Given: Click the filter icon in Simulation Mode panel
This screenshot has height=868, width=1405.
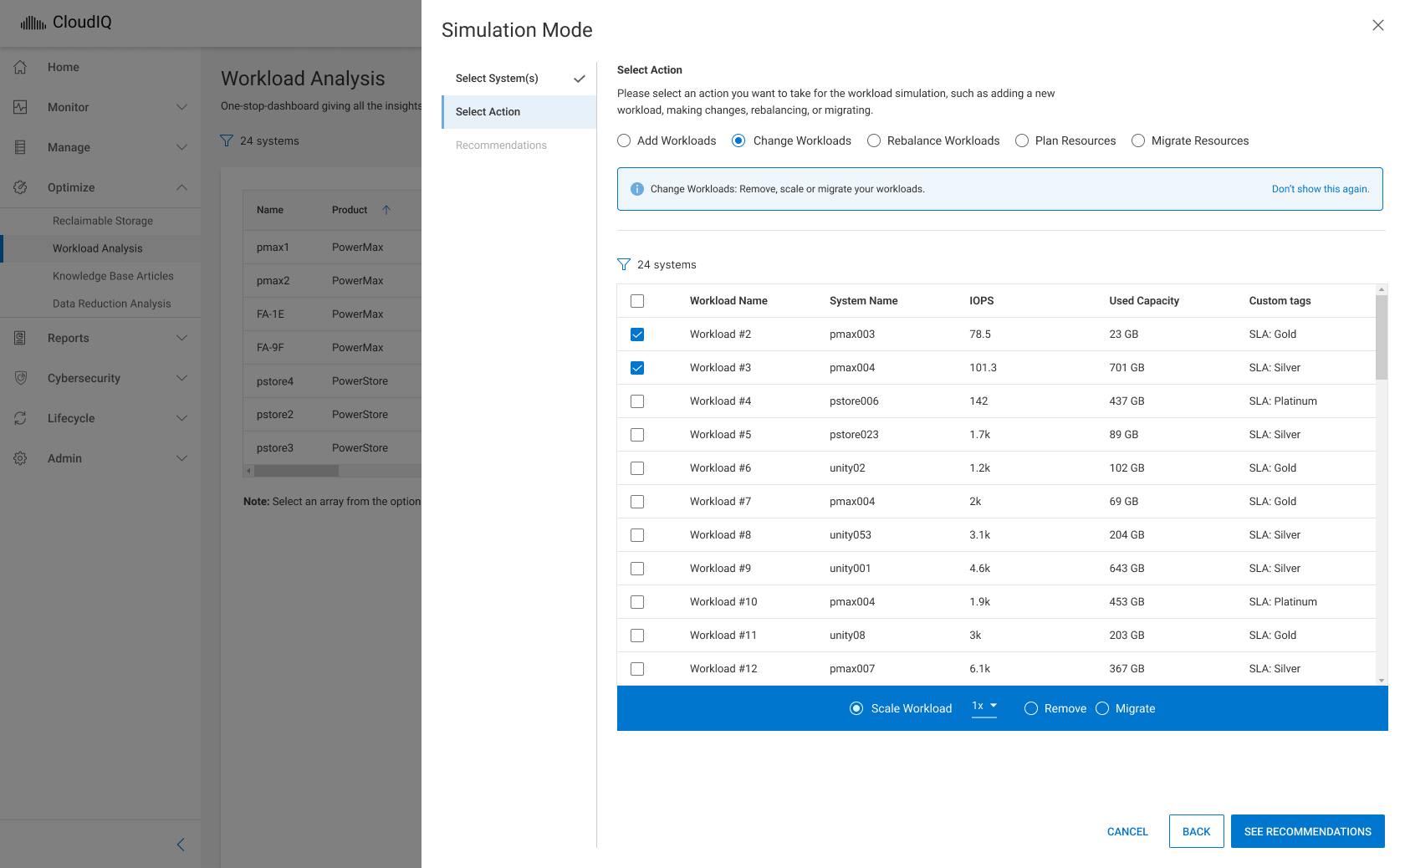Looking at the screenshot, I should [x=624, y=264].
